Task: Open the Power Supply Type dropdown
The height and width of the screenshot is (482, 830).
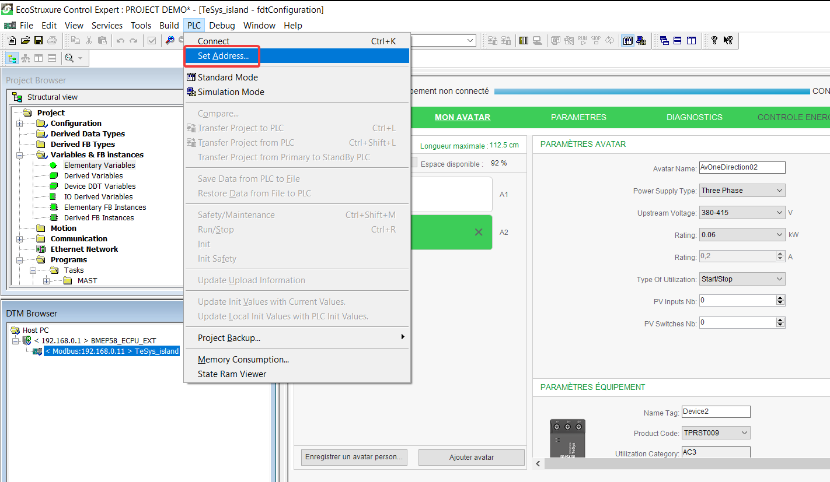Action: click(780, 191)
